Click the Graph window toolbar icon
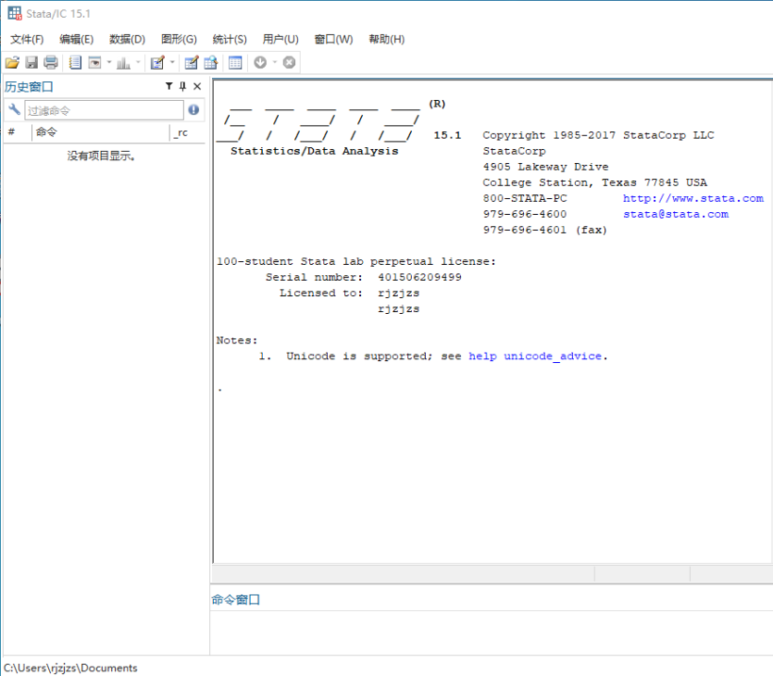The height and width of the screenshot is (676, 773). [121, 62]
